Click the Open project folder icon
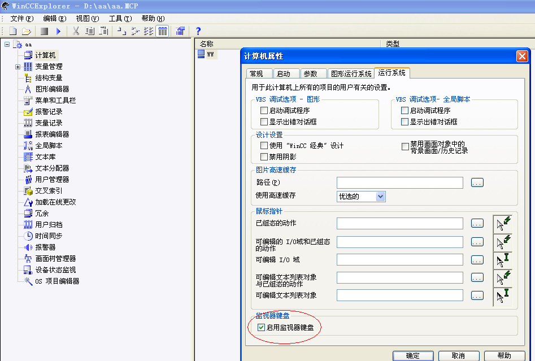Screen dimensions: 535x361 27,31
